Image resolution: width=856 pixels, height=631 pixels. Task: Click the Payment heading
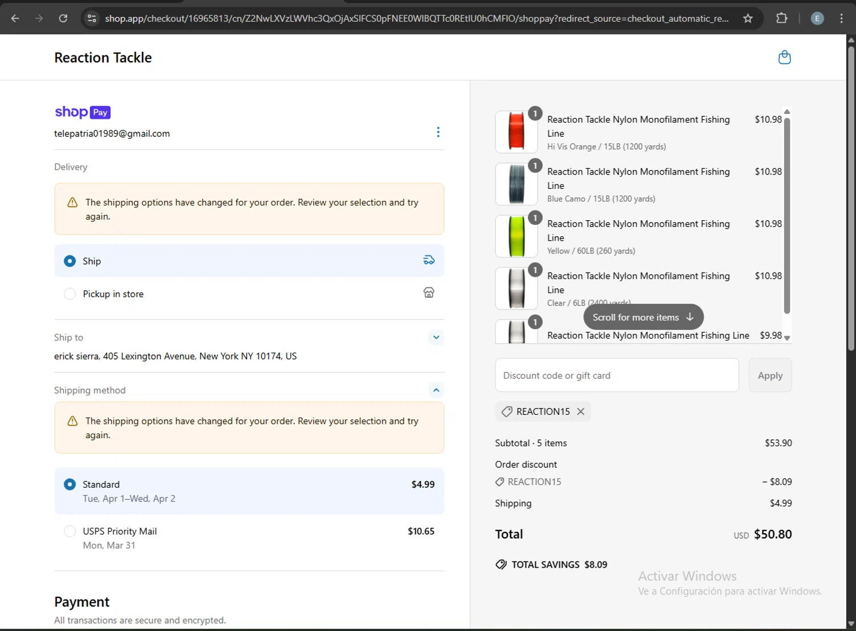tap(82, 602)
